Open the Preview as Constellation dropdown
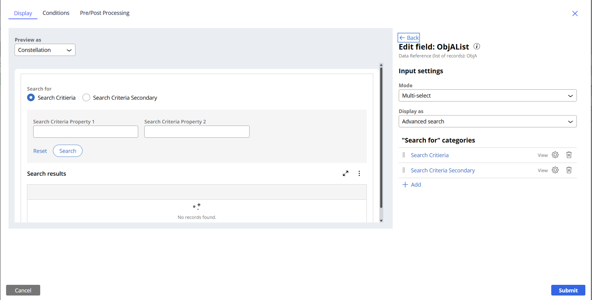 pos(45,50)
